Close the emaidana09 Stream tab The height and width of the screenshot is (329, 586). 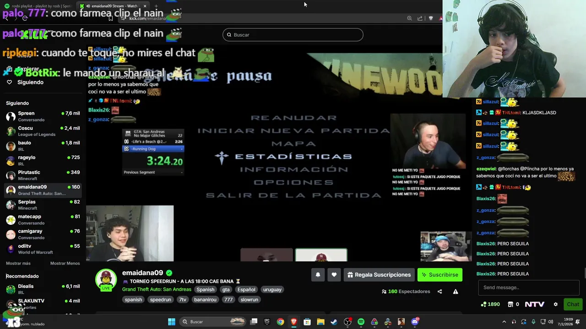coord(145,6)
